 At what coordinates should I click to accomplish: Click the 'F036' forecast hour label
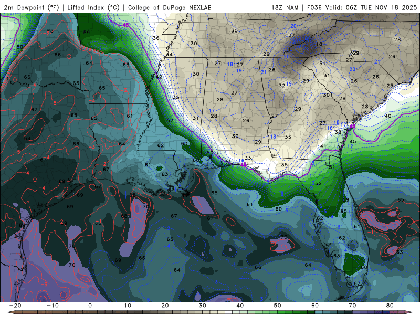(314, 7)
